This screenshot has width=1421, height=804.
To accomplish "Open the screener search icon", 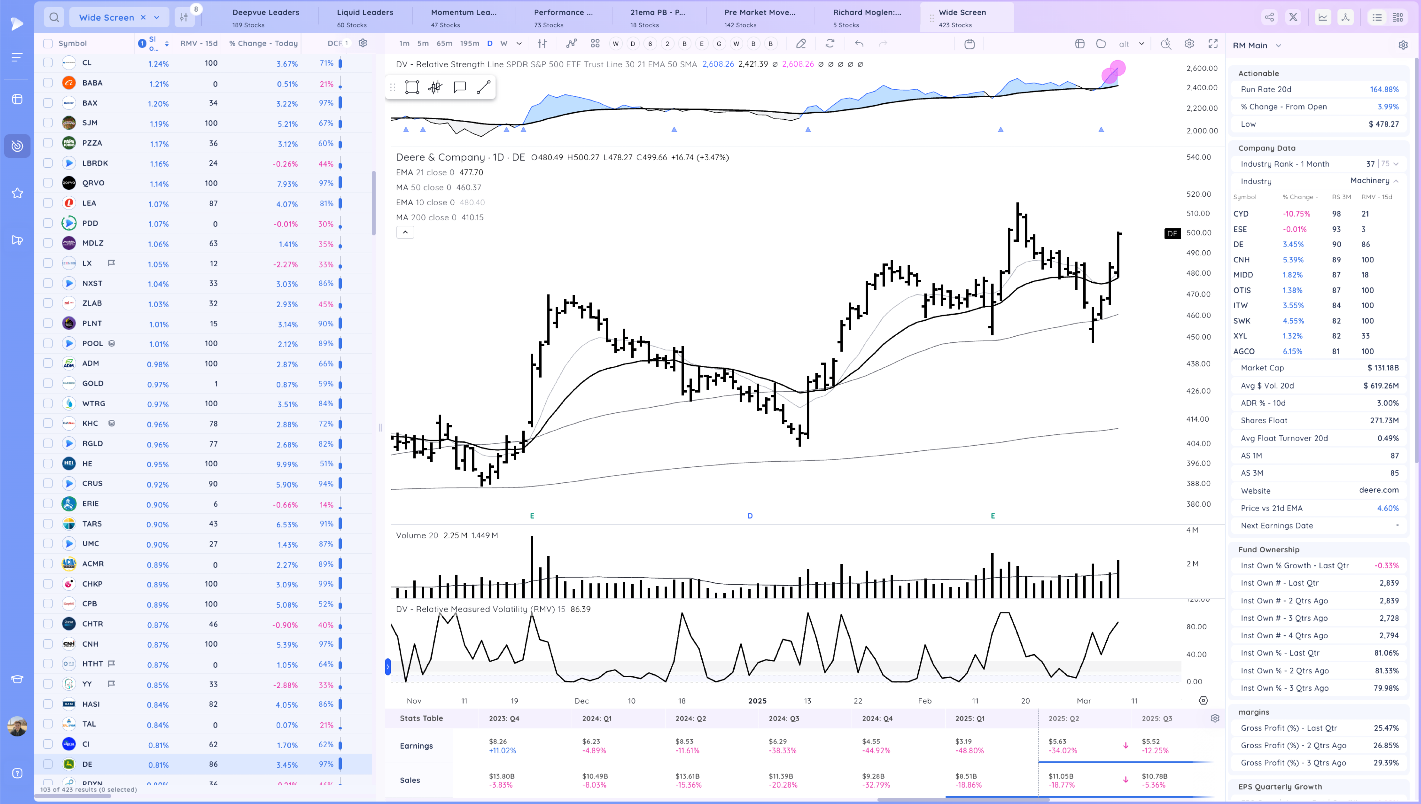I will (54, 17).
